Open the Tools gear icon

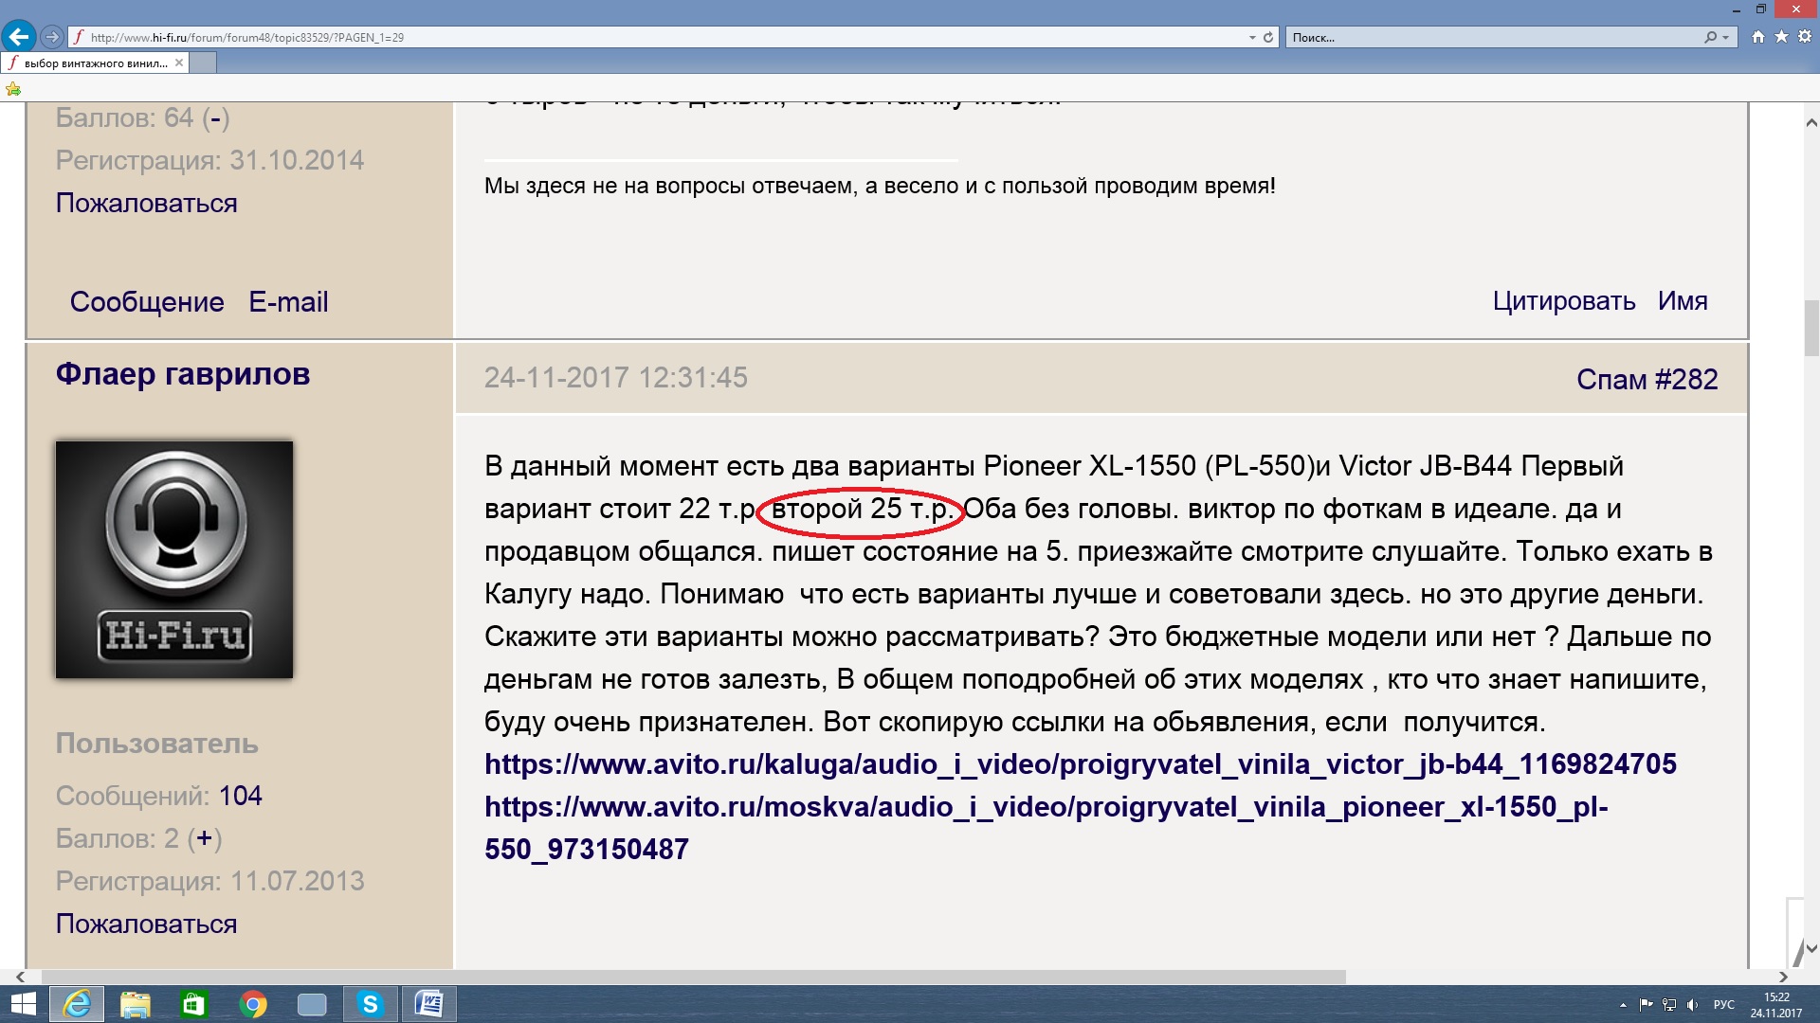pyautogui.click(x=1804, y=37)
